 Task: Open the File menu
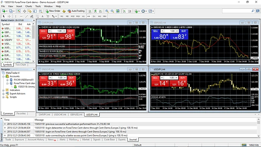(3, 6)
